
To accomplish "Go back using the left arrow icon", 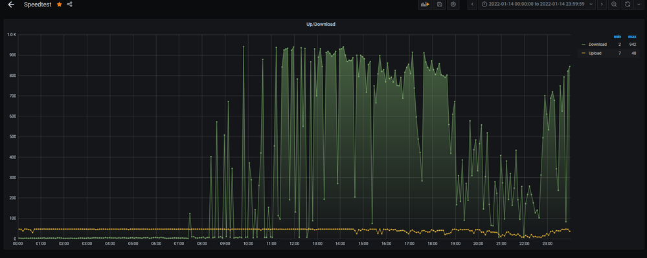I will point(11,5).
